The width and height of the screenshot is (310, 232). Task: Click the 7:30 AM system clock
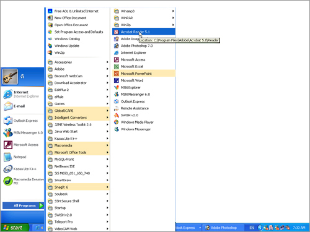coord(299,228)
